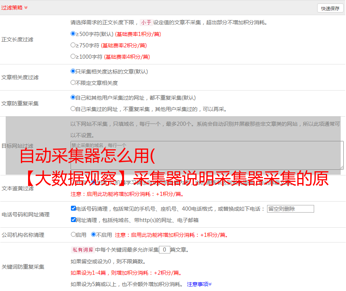Viewport: 346px width, 291px height.
Task: Choose 不限定文章相关度 radio button
Action: coord(73,83)
